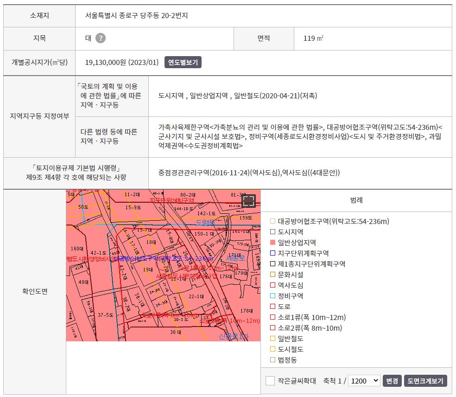Viewport: 456px width, 397px height.
Task: Open the 축척 1200 scale dropdown
Action: 364,381
